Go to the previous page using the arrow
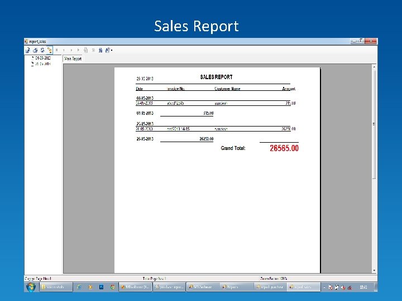The width and height of the screenshot is (402, 301). tap(64, 50)
